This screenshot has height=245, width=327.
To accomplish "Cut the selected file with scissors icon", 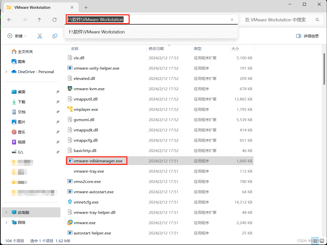I will pos(40,36).
